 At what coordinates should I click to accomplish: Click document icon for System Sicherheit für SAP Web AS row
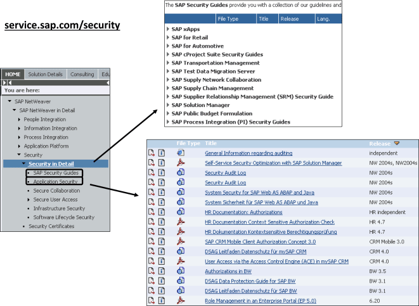181,202
